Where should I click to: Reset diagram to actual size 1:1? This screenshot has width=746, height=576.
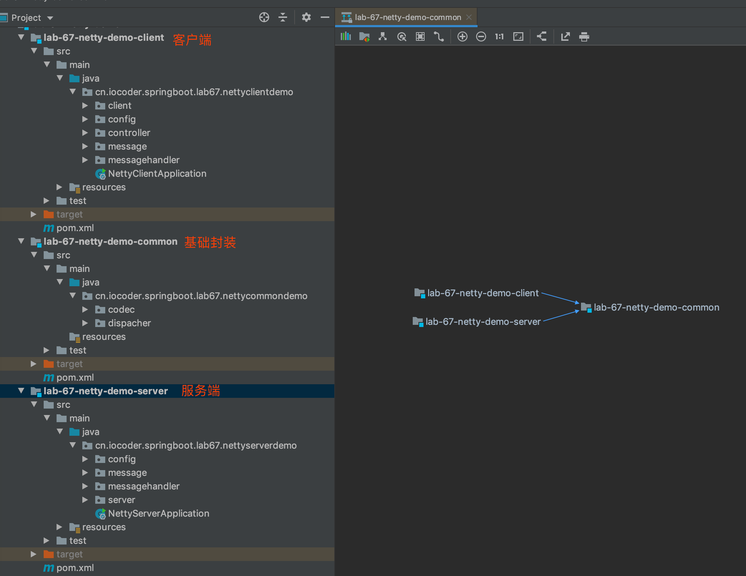point(499,36)
